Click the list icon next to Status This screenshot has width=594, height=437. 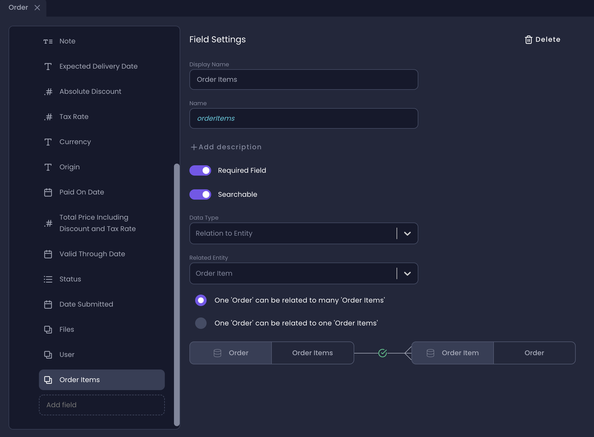[x=48, y=279]
